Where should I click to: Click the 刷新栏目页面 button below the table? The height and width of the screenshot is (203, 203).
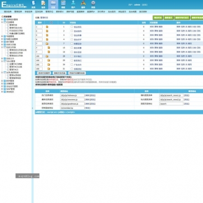pyautogui.click(x=59, y=73)
